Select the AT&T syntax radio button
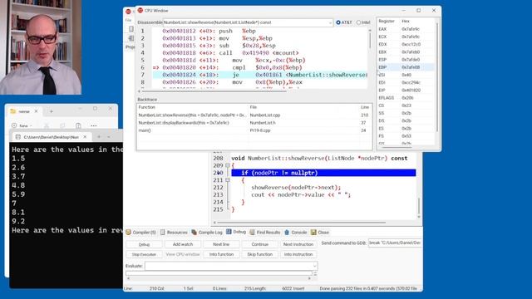 338,22
